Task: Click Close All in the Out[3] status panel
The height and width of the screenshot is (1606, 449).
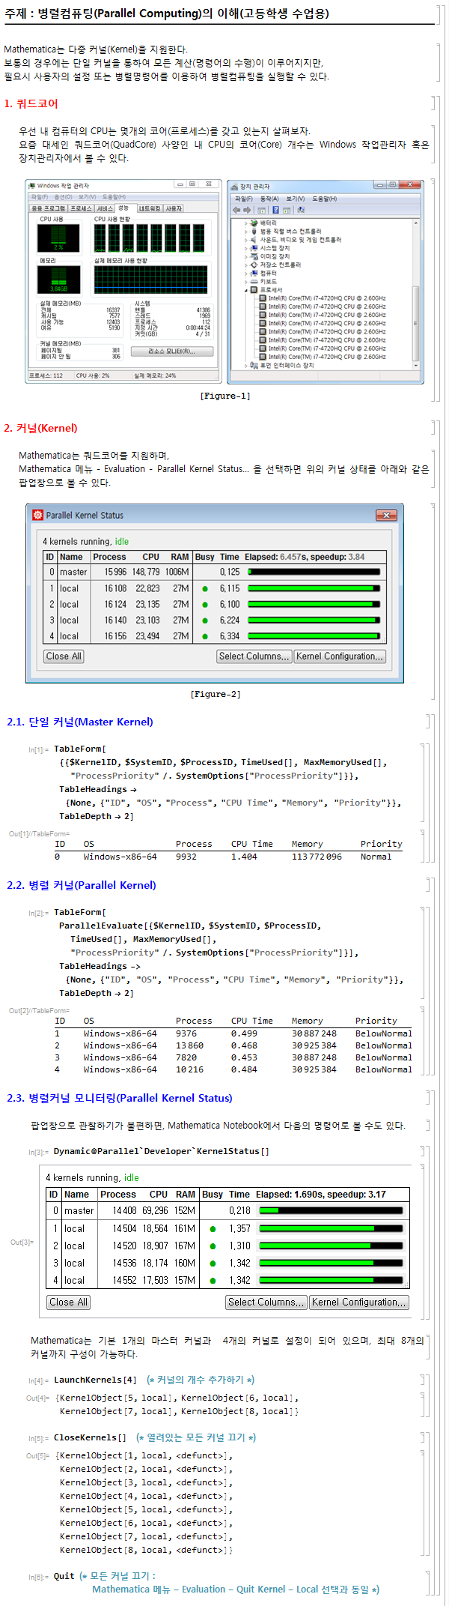Action: coord(68,1302)
